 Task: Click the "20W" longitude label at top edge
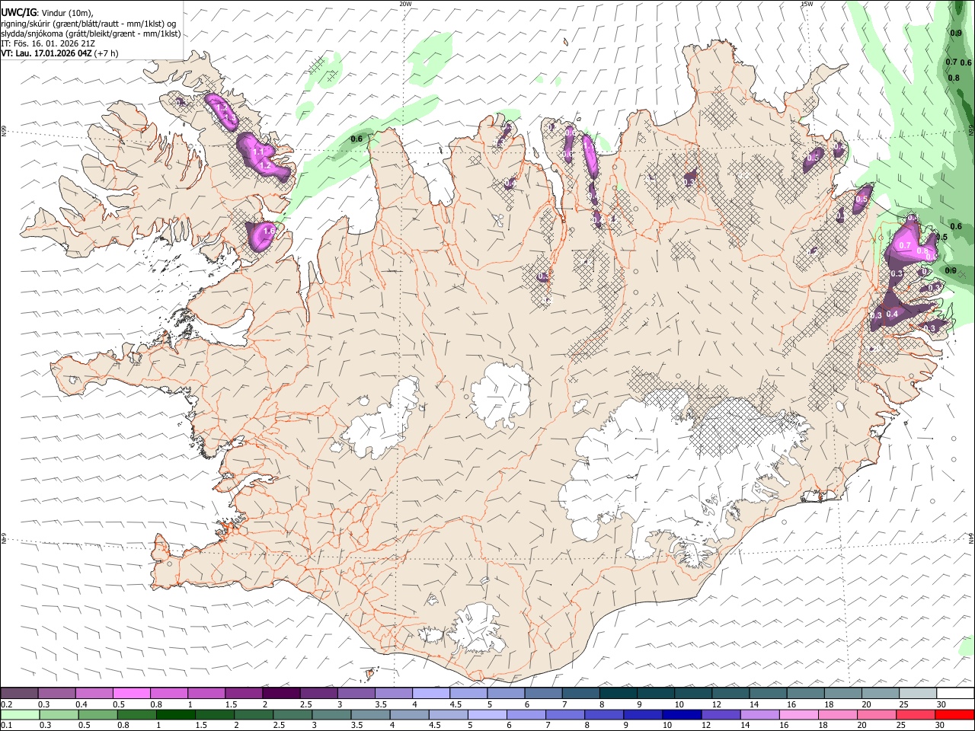tap(405, 4)
